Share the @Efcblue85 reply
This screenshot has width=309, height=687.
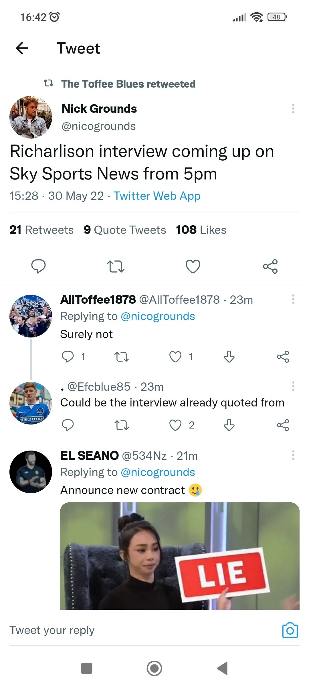pyautogui.click(x=283, y=425)
